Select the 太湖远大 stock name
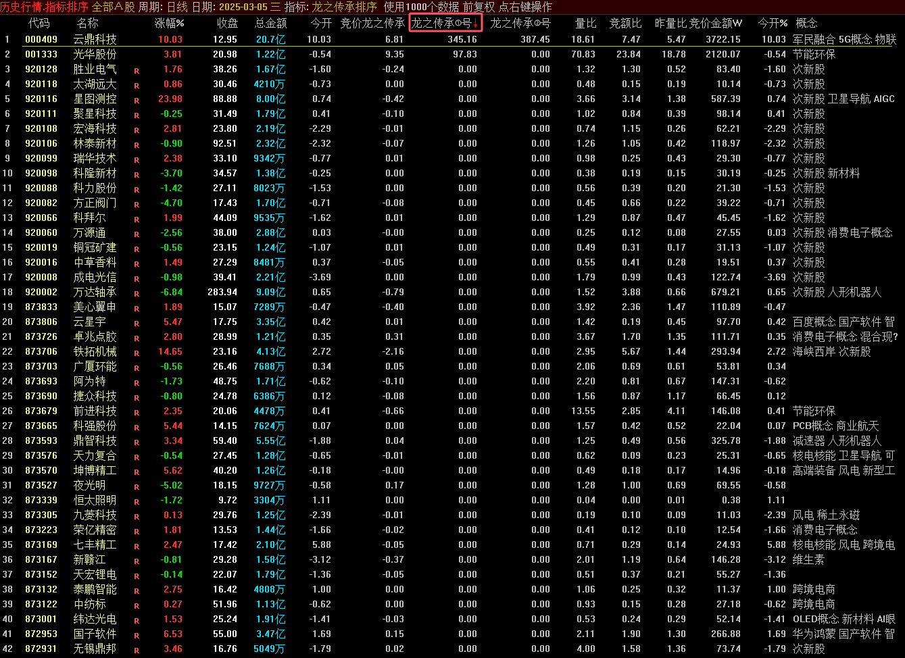This screenshot has width=905, height=658. click(95, 84)
